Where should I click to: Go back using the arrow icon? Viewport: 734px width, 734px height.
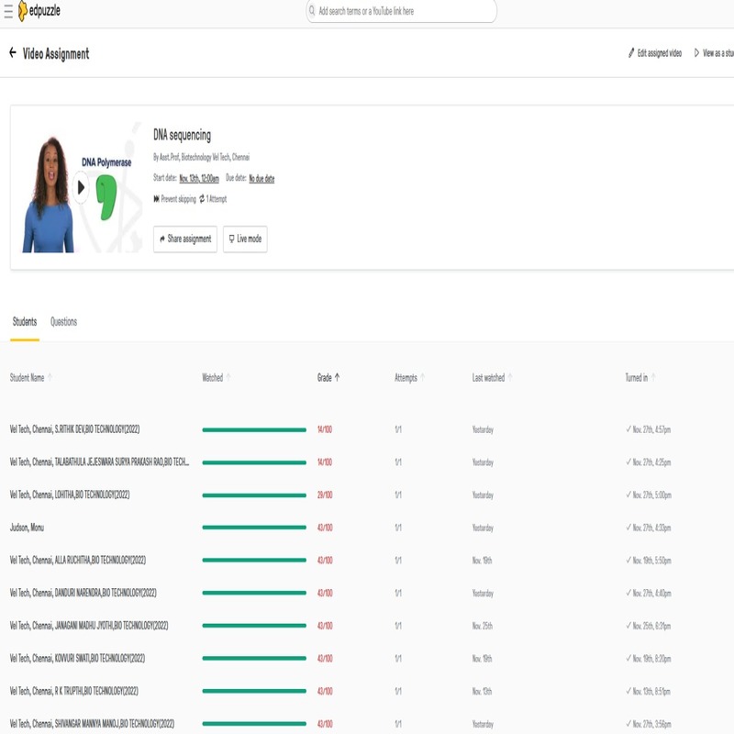(13, 53)
